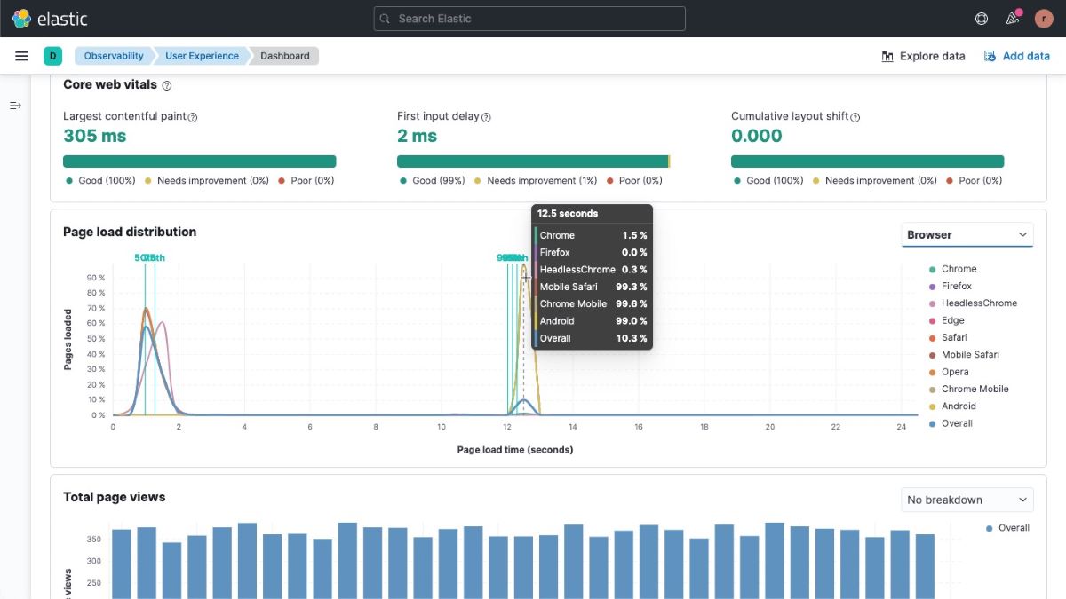Click the help life-preserver icon
Screen dimensions: 1066x599
coord(981,18)
